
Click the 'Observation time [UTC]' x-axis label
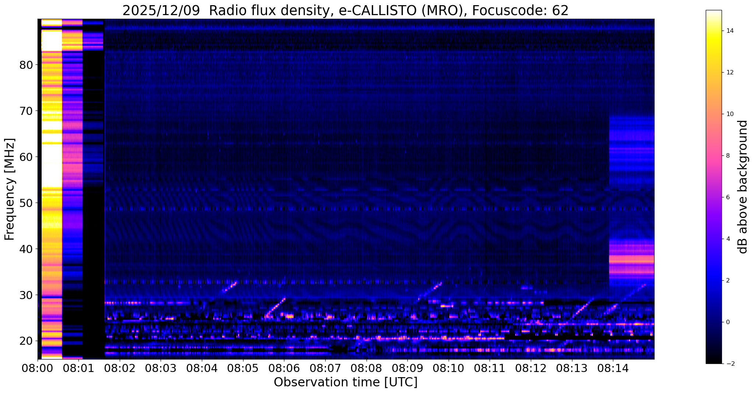346,382
